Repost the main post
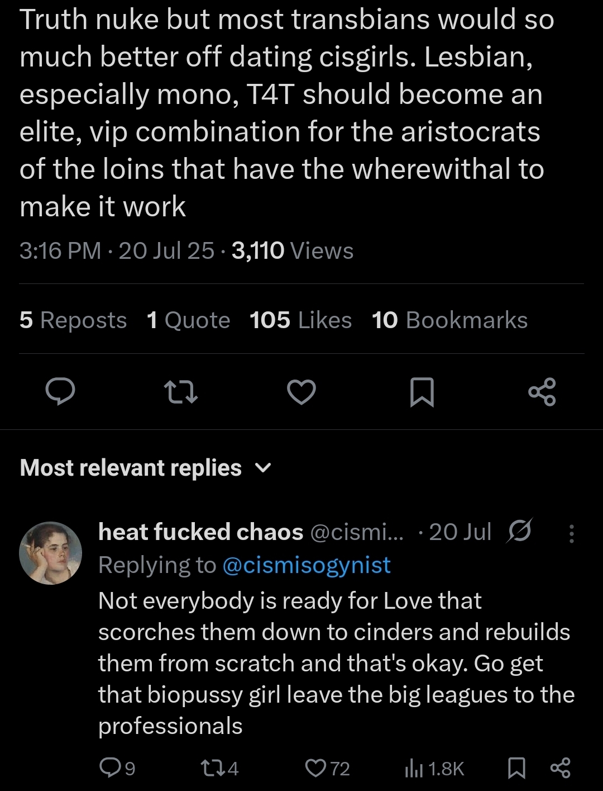The image size is (603, 791). click(181, 391)
